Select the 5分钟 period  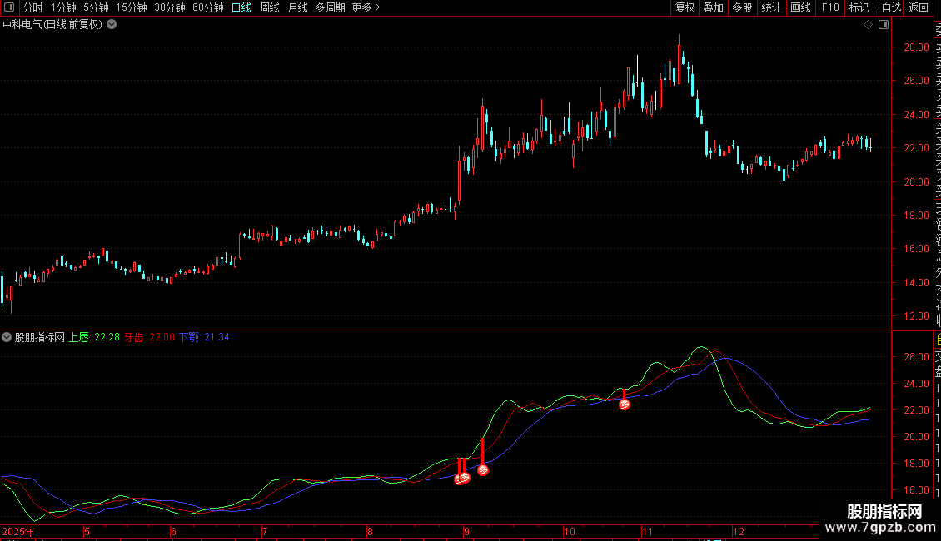(x=96, y=7)
